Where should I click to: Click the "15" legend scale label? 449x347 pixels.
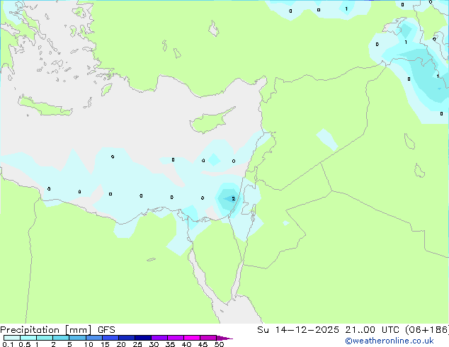pos(105,344)
